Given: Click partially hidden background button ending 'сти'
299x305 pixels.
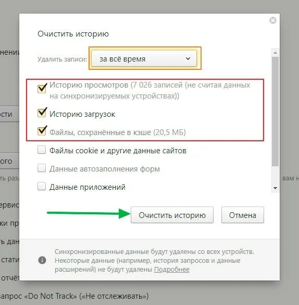Looking at the screenshot, I should click(x=9, y=114).
